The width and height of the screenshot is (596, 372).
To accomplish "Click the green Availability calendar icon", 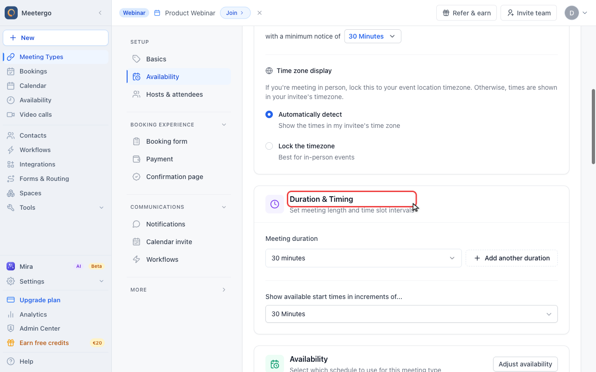I will click(x=275, y=364).
